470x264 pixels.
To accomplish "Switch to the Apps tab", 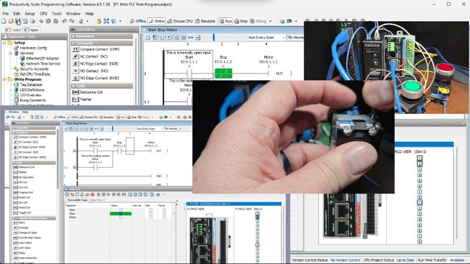I will tap(33, 29).
